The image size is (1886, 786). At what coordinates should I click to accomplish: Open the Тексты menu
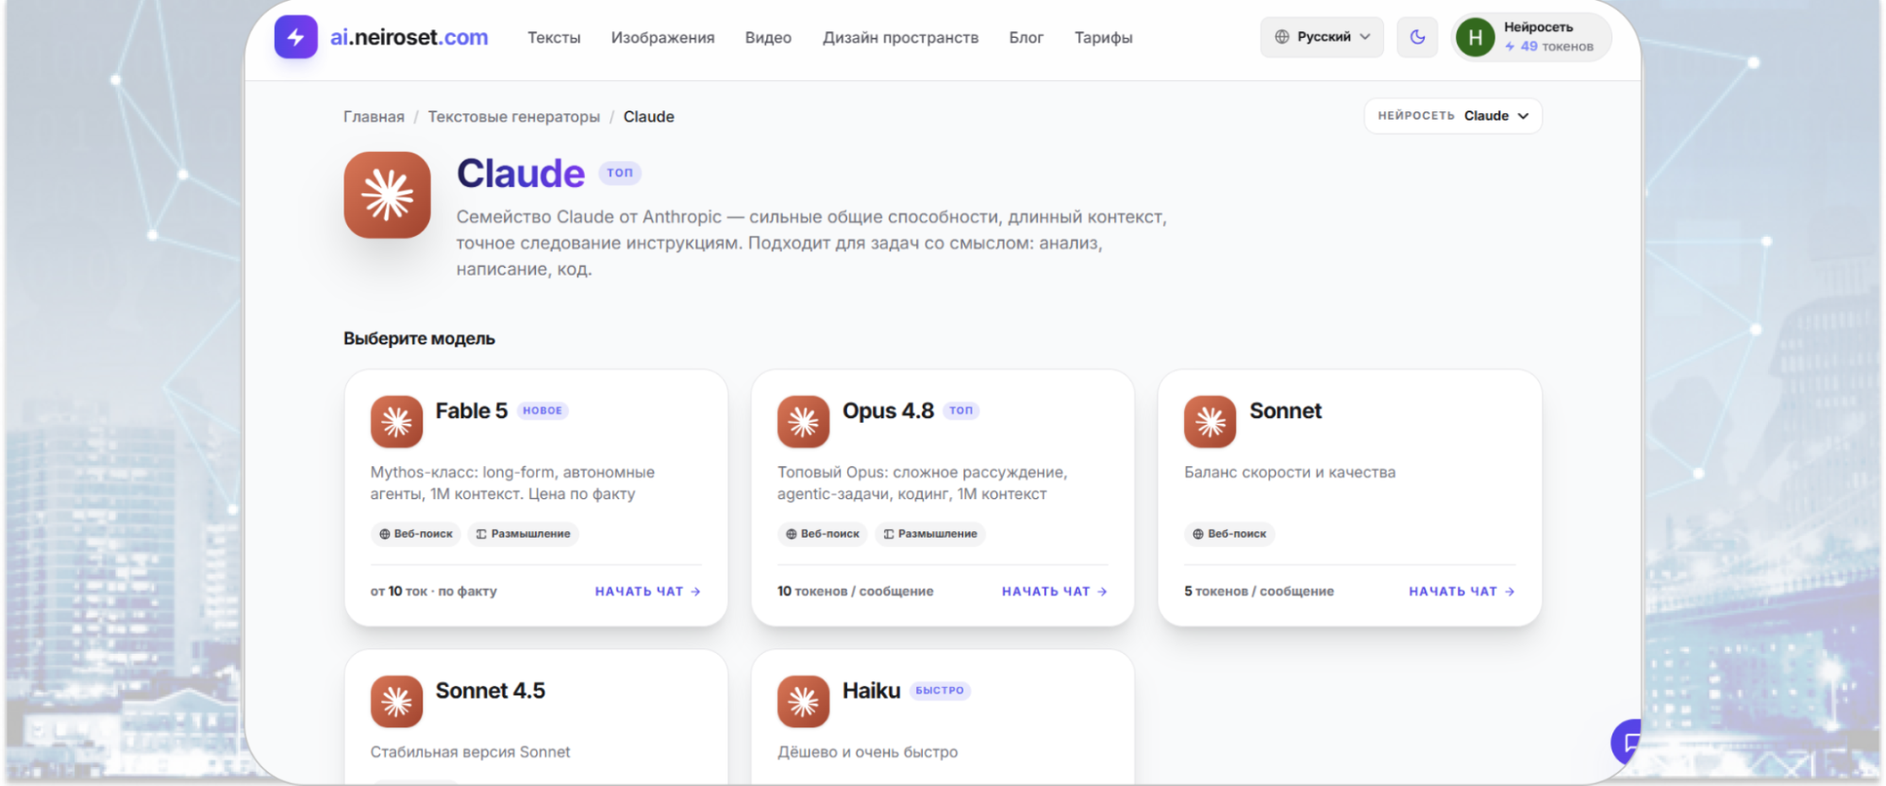tap(554, 38)
